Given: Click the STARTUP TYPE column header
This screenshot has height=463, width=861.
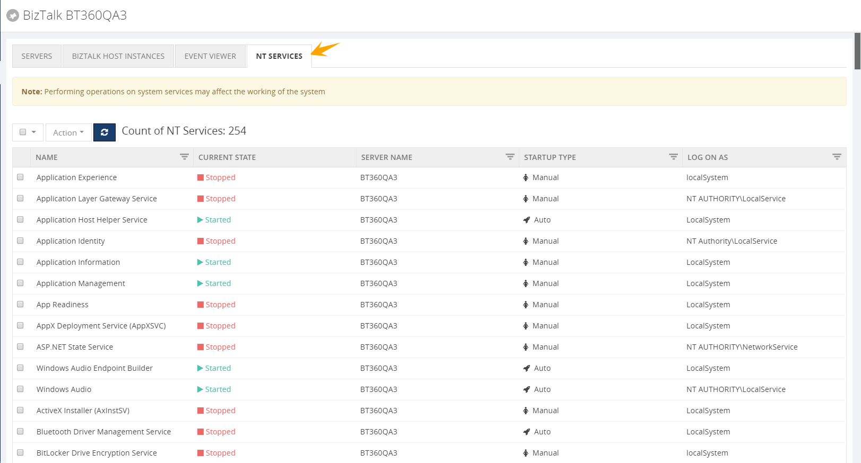Looking at the screenshot, I should 550,157.
